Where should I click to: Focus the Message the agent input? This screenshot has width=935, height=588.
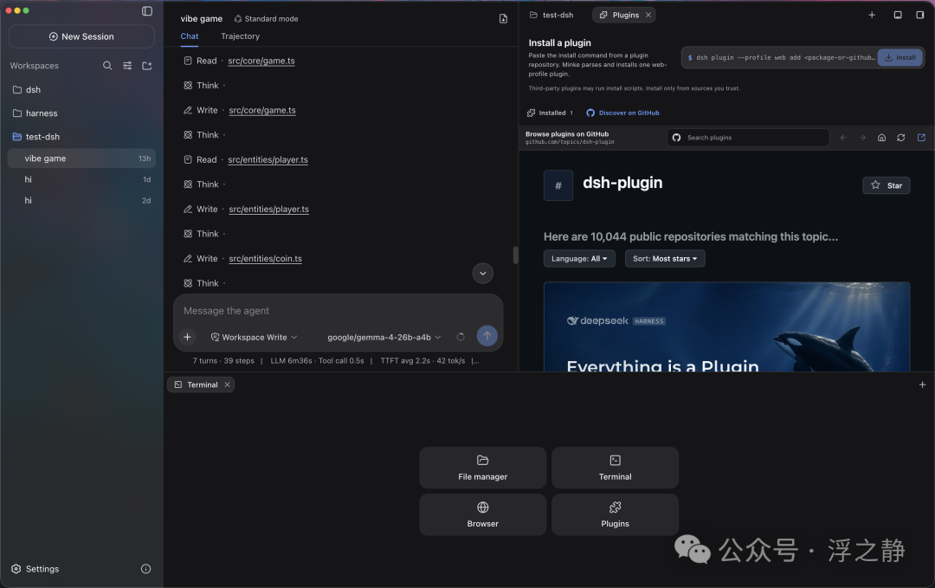[x=339, y=311]
